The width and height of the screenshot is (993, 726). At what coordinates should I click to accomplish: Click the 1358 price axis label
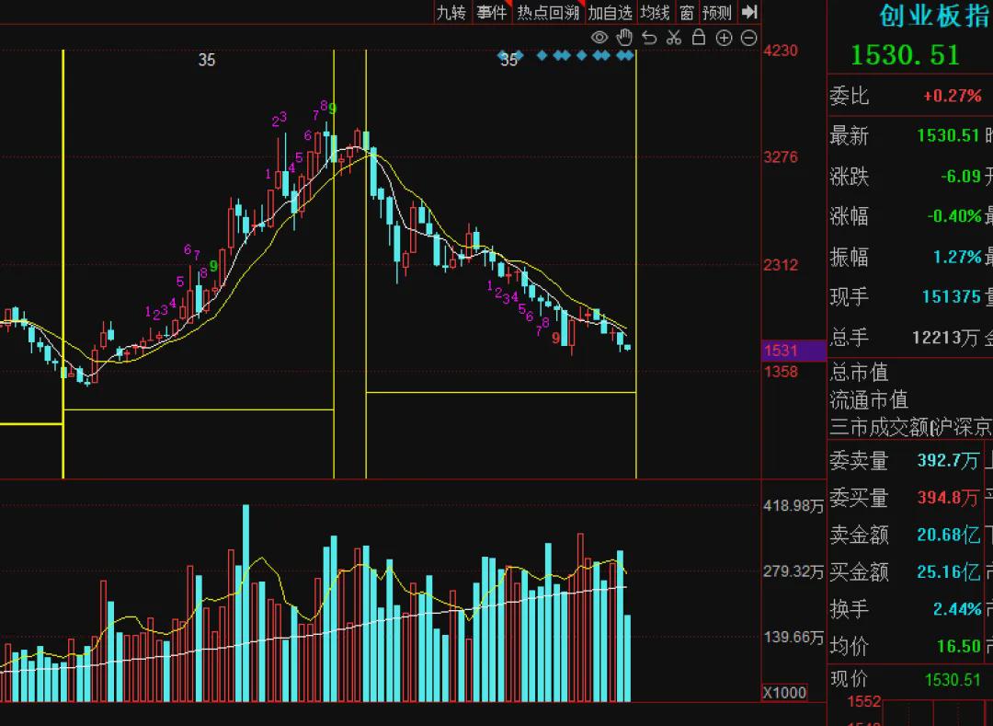click(781, 371)
